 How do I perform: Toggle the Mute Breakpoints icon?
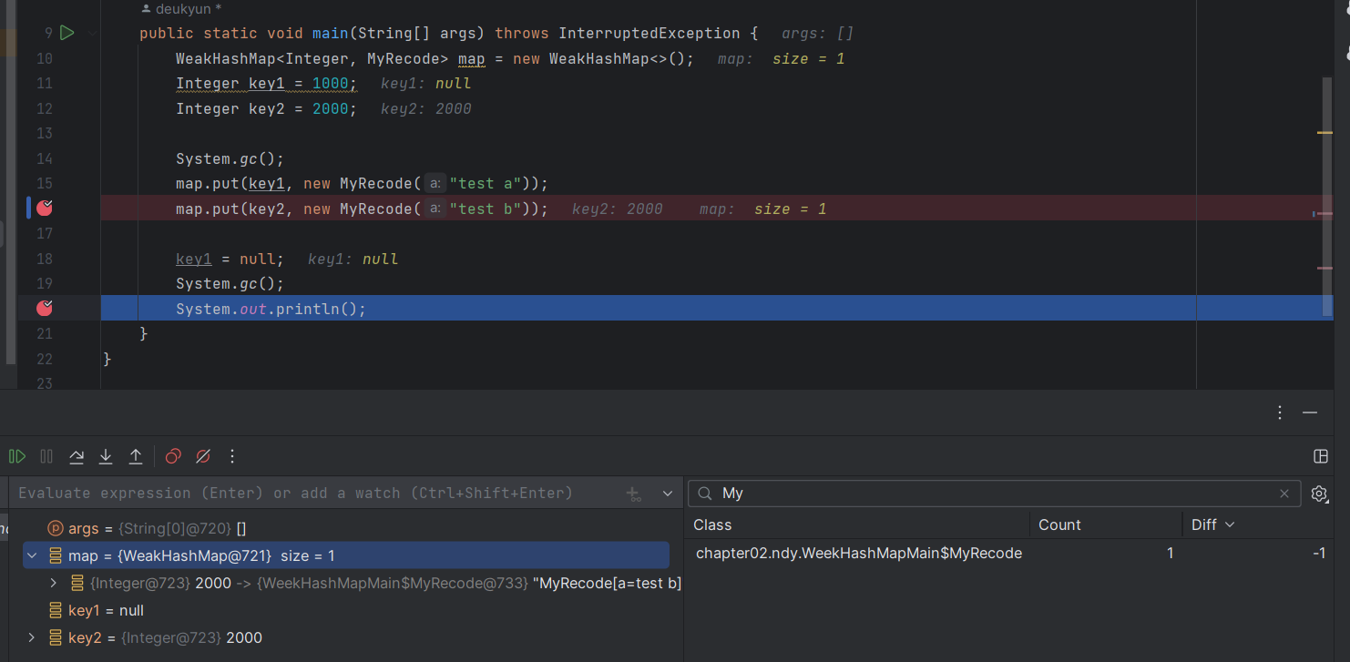203,456
